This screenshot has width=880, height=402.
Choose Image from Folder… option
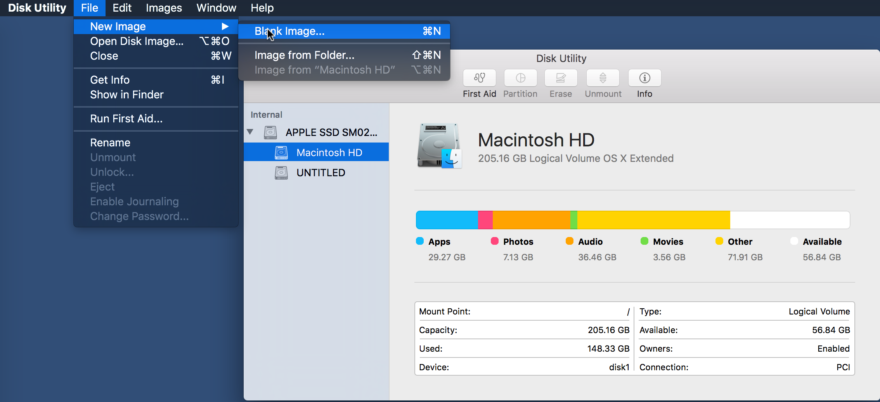click(x=344, y=55)
